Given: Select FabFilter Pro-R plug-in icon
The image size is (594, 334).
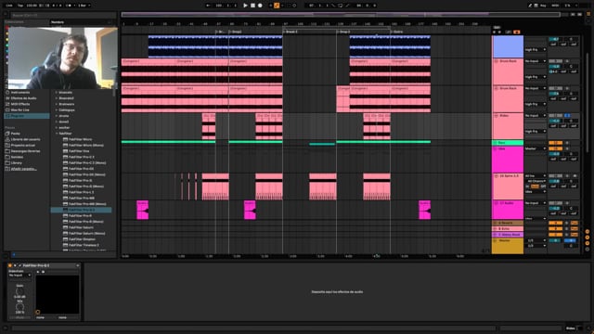Looking at the screenshot, I should pyautogui.click(x=65, y=216).
